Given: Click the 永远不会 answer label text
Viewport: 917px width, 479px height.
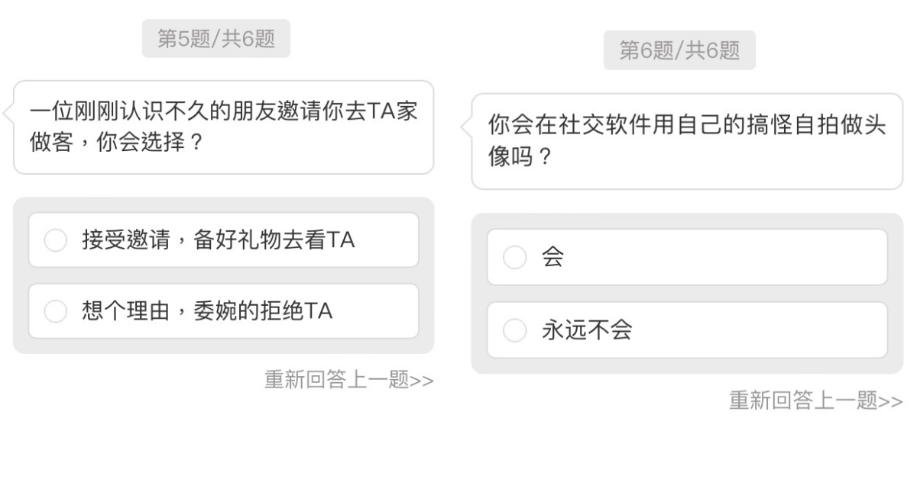Looking at the screenshot, I should pyautogui.click(x=586, y=330).
